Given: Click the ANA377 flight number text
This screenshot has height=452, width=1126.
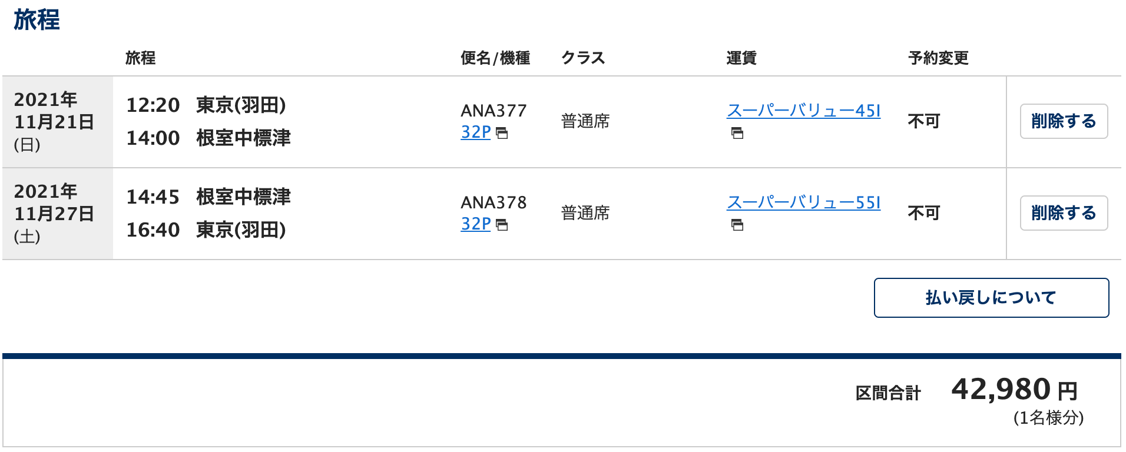Looking at the screenshot, I should click(494, 111).
